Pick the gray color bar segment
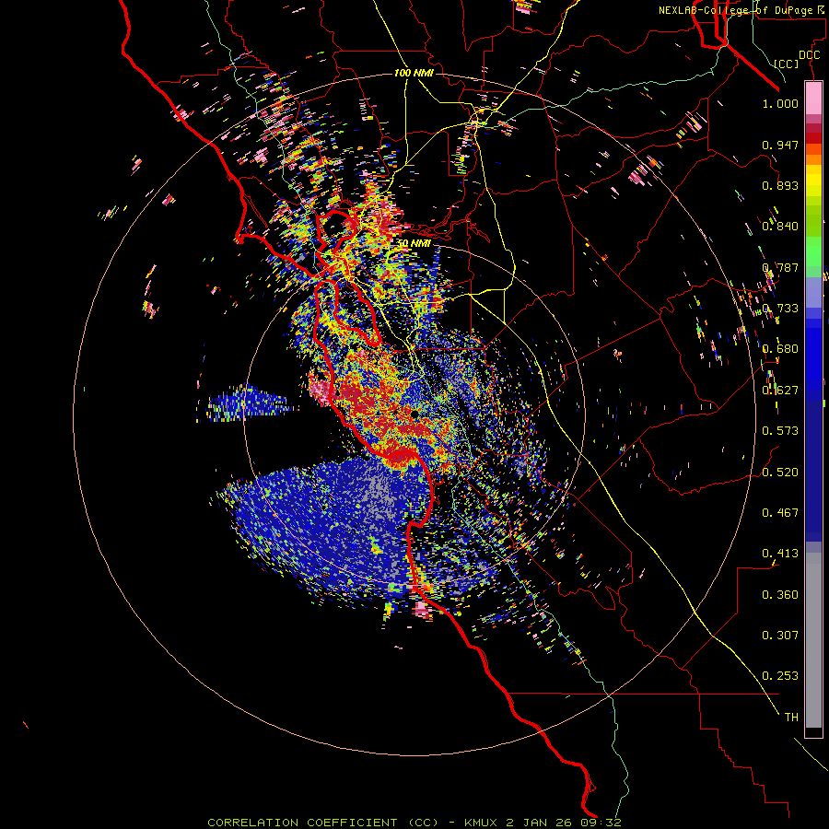 tap(813, 640)
